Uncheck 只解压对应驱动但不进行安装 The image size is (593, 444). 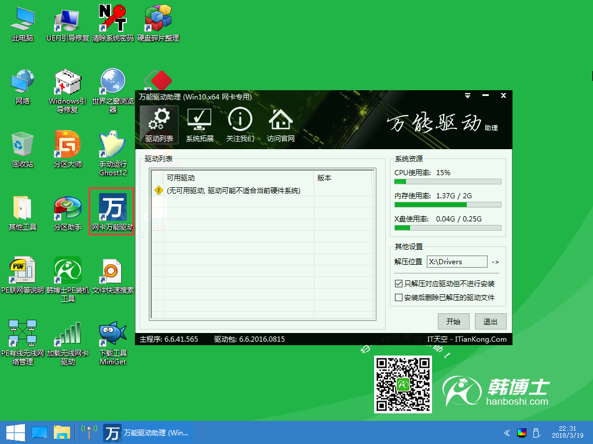(x=399, y=283)
